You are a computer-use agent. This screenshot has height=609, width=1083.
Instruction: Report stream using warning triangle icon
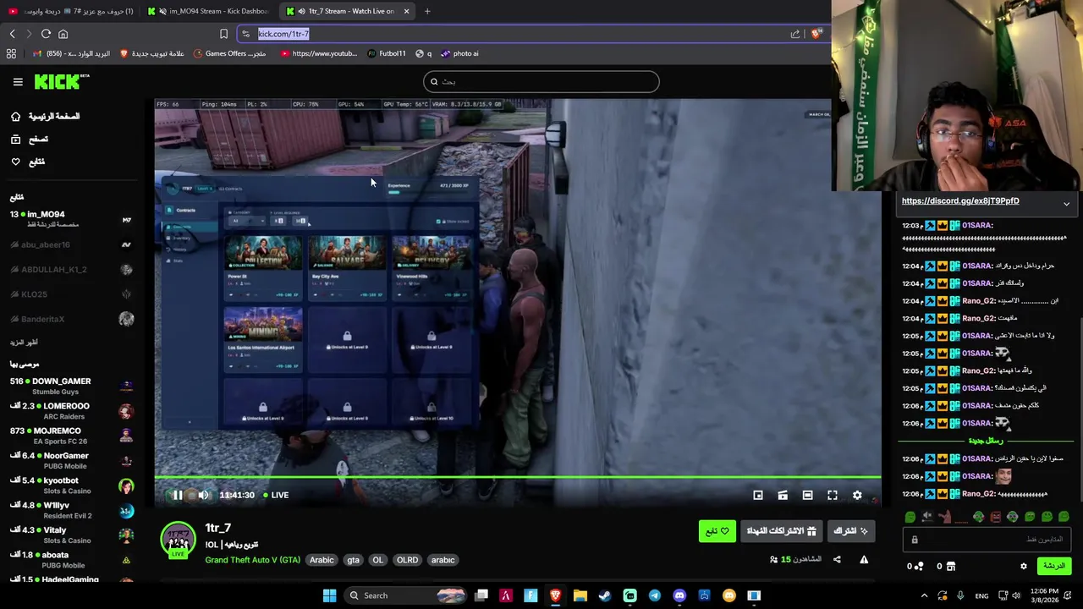864,559
